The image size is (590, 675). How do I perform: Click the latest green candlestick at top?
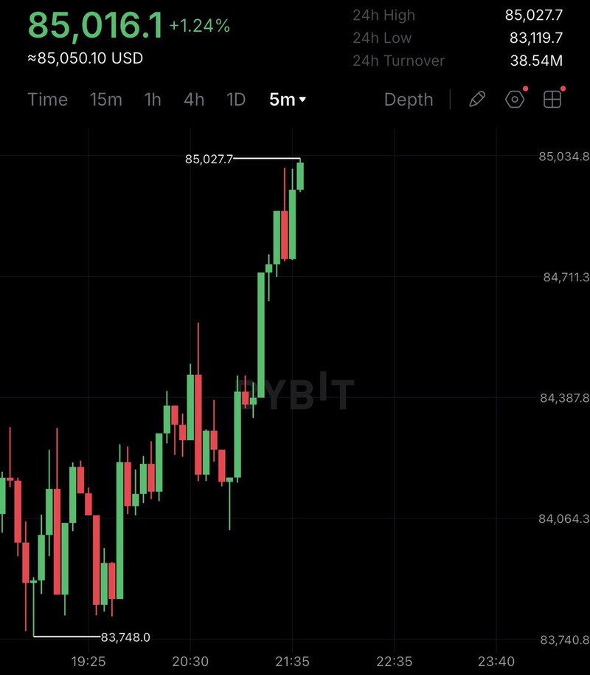(x=300, y=176)
